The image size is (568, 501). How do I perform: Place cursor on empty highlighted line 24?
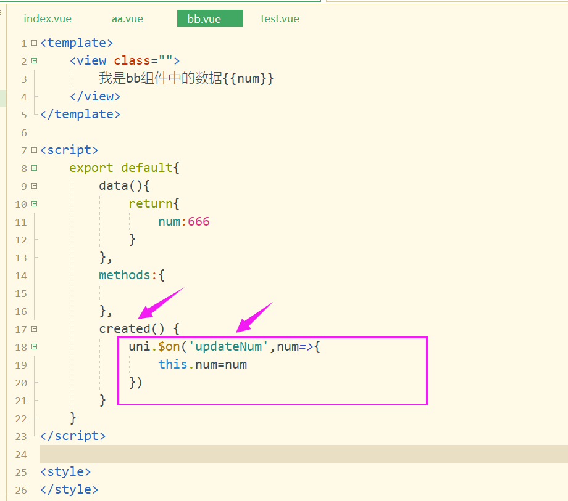pos(304,454)
